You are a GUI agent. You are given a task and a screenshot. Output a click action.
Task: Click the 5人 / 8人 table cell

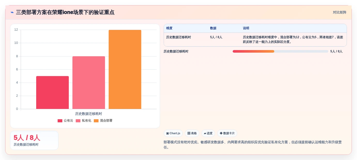click(x=216, y=37)
